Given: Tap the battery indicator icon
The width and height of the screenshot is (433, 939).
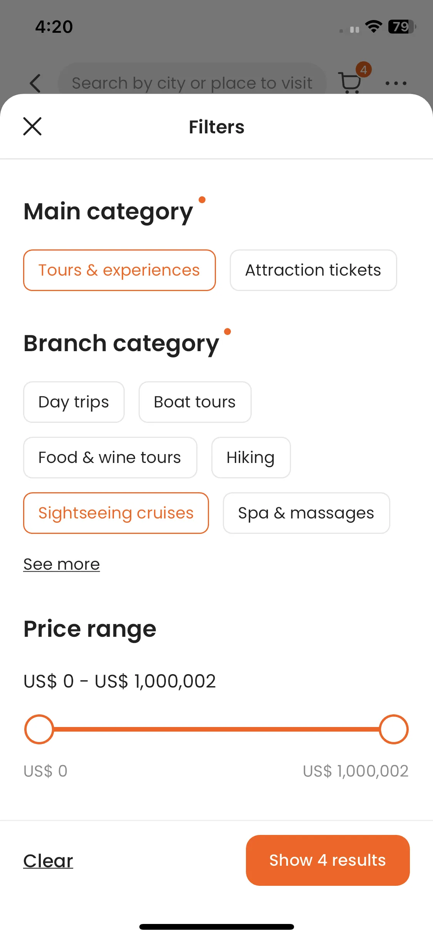Looking at the screenshot, I should coord(402,27).
